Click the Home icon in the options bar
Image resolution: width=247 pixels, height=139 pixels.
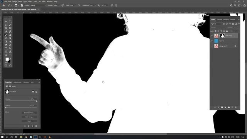pos(3,5)
